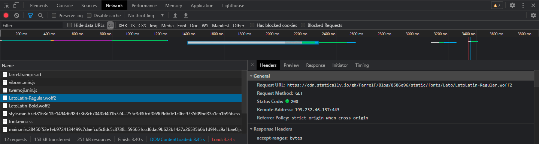Filter requests by Doc

194,26
